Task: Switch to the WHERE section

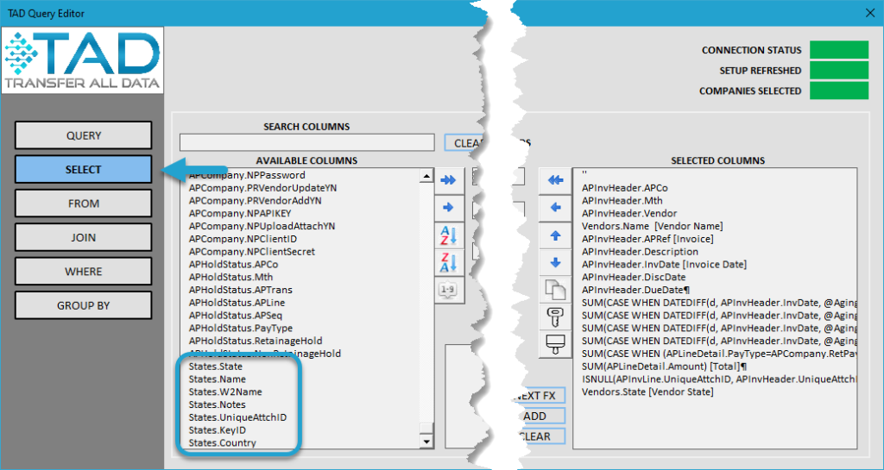Action: pos(84,272)
